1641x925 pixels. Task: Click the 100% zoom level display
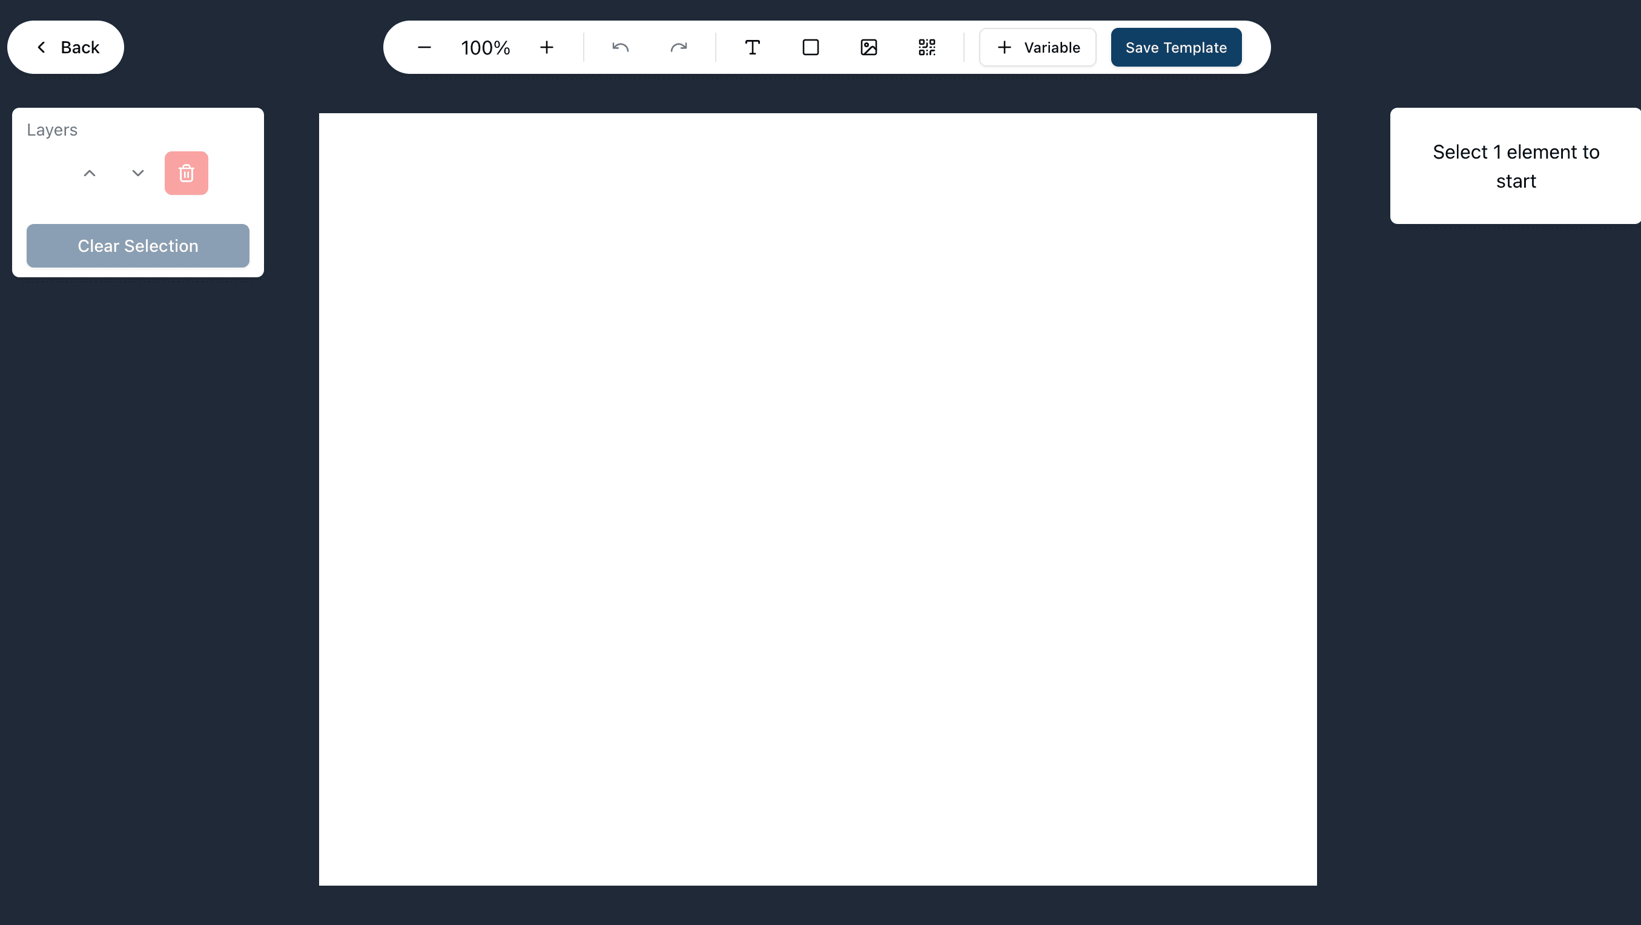pyautogui.click(x=486, y=47)
